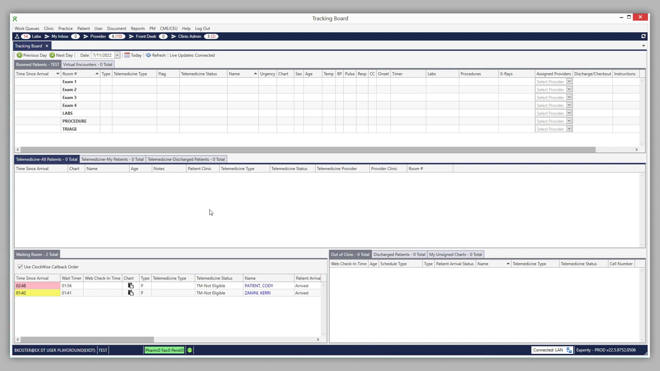Screen dimensions: 660x371
Task: Click the Next Day arrow icon
Action: [x=52, y=55]
